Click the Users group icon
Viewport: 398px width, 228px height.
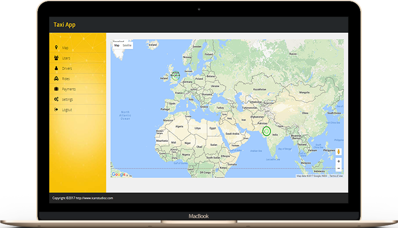pos(56,58)
